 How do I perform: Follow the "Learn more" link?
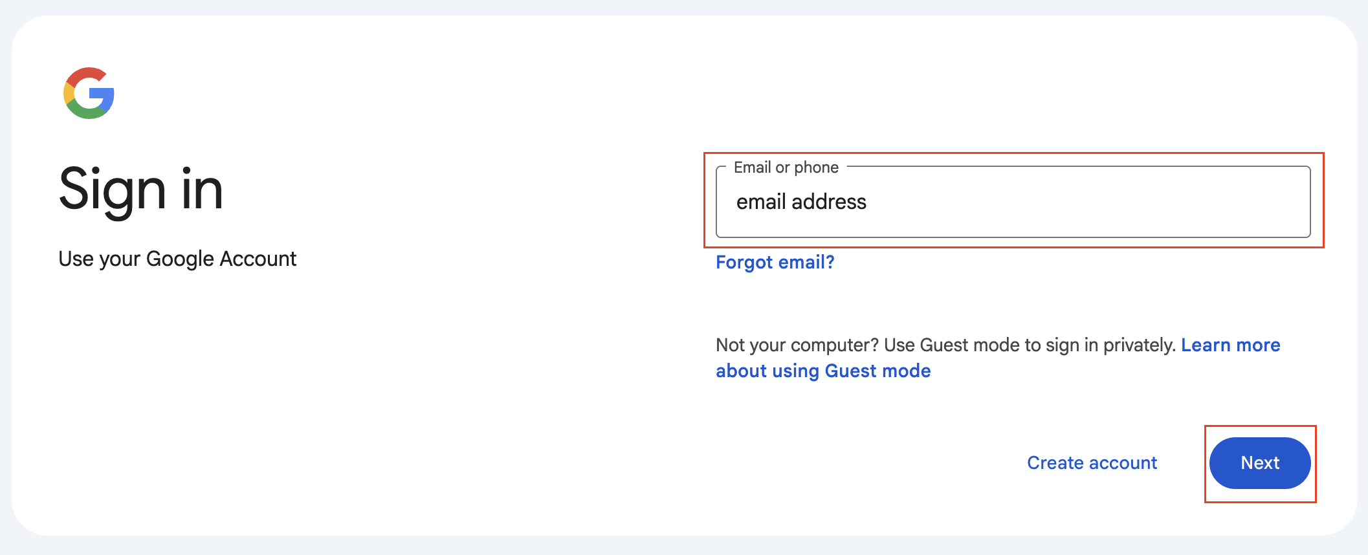(1230, 345)
